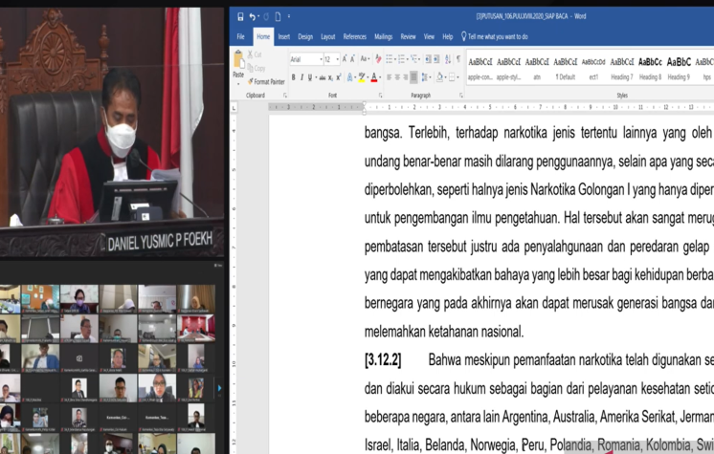This screenshot has width=714, height=454.
Task: Create new blank document from Quick Access
Action: (278, 17)
